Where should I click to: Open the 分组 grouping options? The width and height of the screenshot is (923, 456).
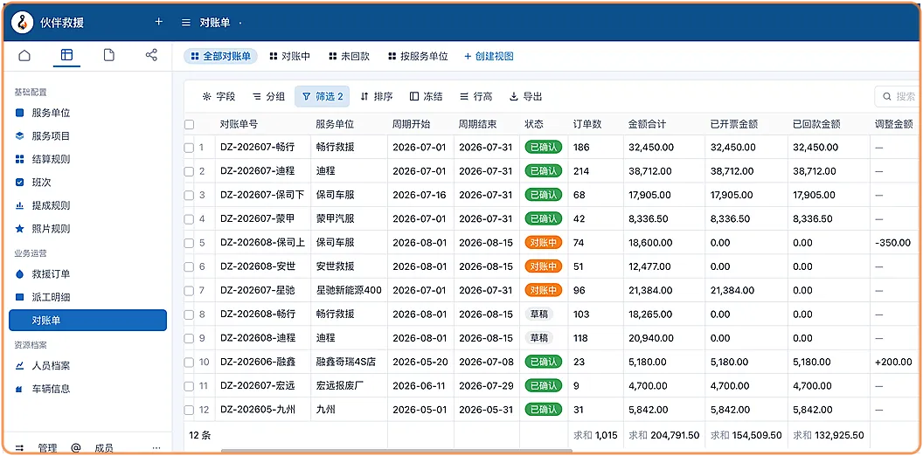click(x=268, y=96)
